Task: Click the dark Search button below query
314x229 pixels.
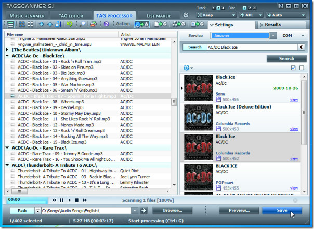Action: (286, 58)
